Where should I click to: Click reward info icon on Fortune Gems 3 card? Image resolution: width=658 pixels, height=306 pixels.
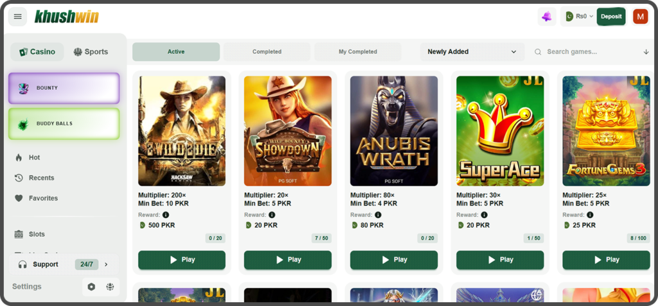point(591,215)
